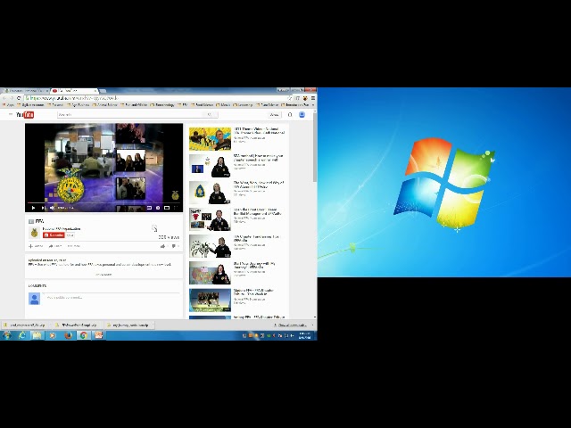This screenshot has width=571, height=428.
Task: Click the Chrome address bar
Action: pyautogui.click(x=157, y=98)
